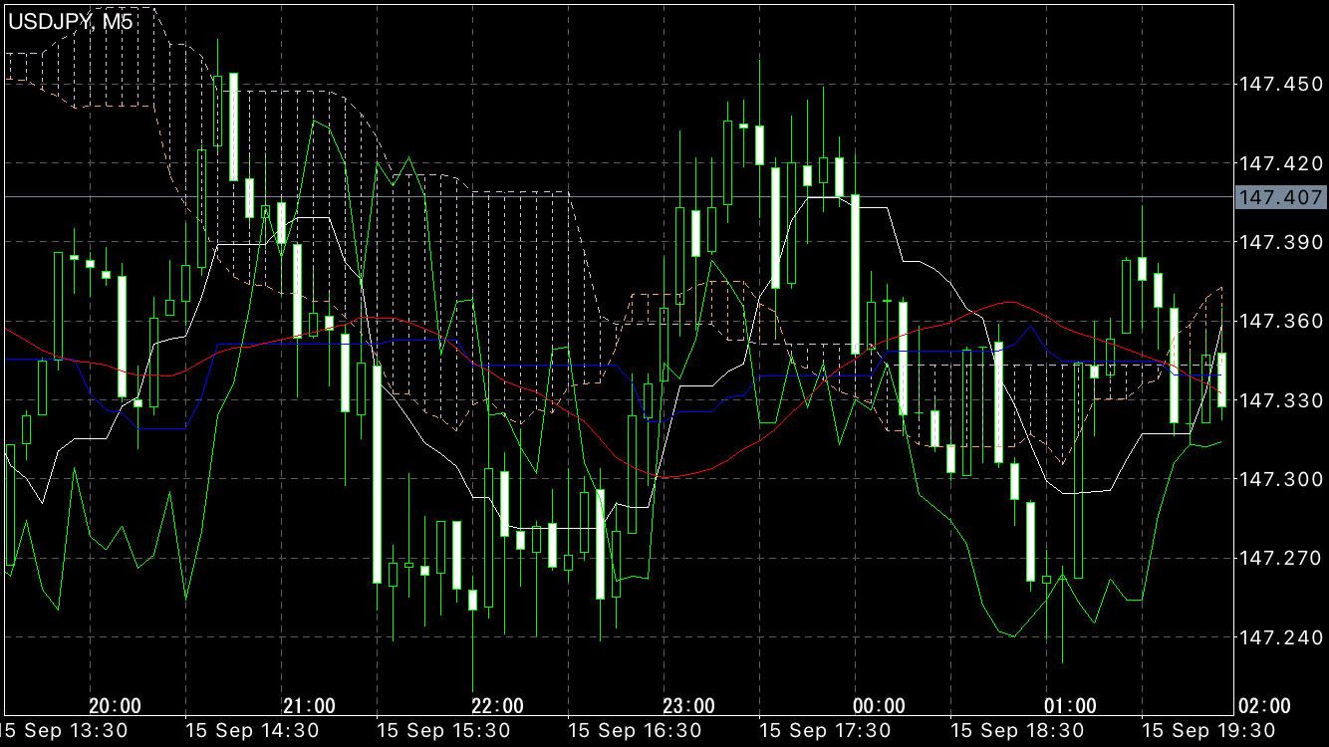This screenshot has width=1329, height=747.
Task: Click the 147.240 price axis label
Action: 1279,636
